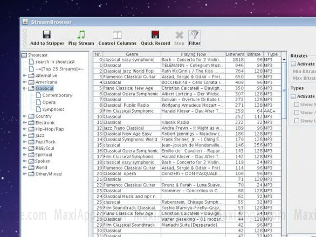Select the 'TELEMANN – Collegium Musi' stream row

pyautogui.click(x=187, y=65)
